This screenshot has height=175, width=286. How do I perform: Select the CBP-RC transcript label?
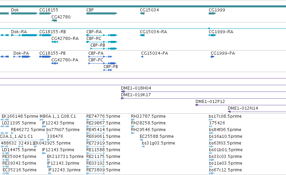tap(94, 39)
